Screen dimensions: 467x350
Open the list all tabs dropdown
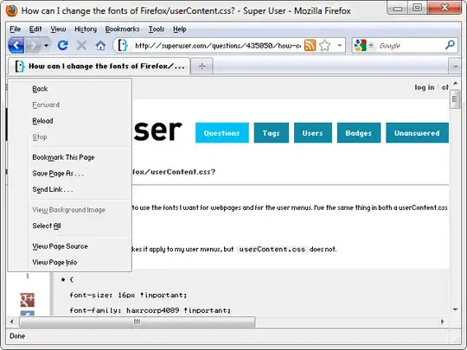coord(455,66)
